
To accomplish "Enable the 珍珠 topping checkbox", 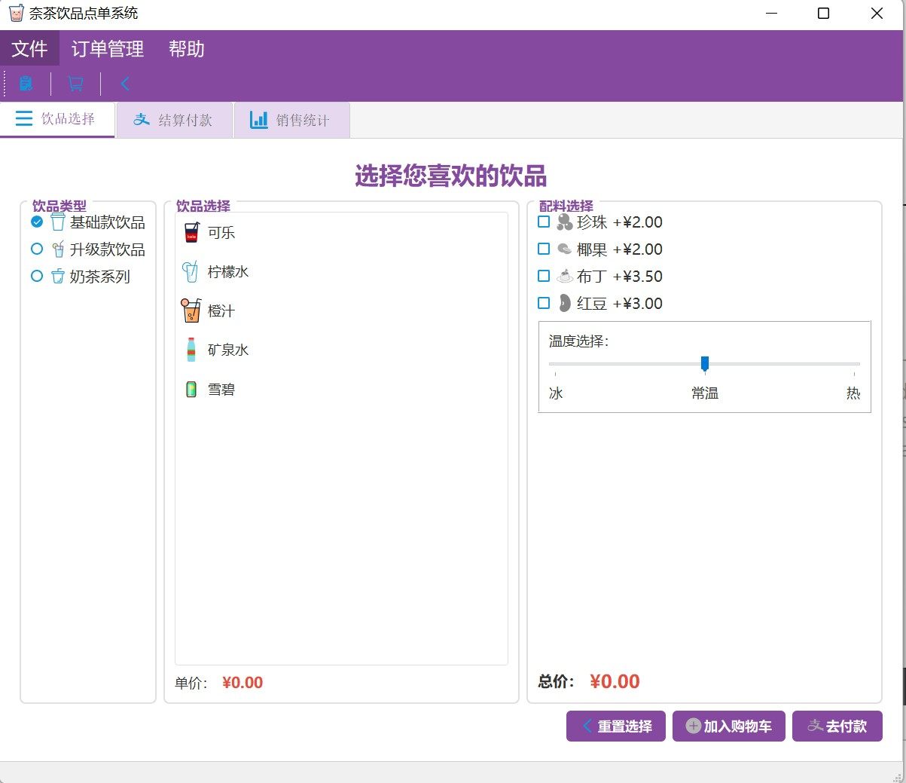I will click(x=544, y=222).
